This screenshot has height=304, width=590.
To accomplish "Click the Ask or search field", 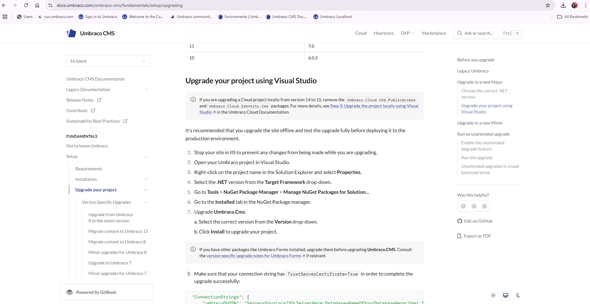I will pyautogui.click(x=479, y=33).
